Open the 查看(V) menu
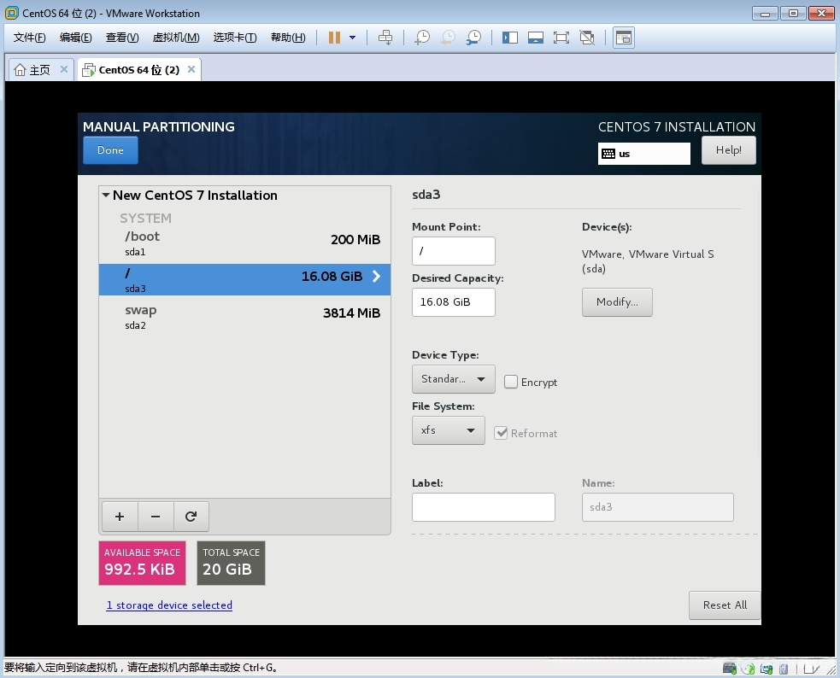The image size is (840, 678). click(x=122, y=38)
